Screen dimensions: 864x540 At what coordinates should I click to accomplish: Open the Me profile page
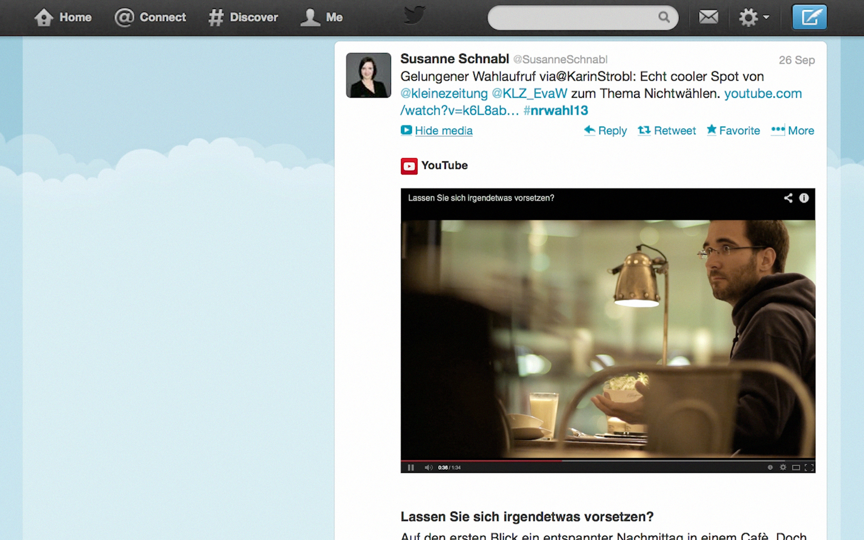tap(322, 17)
